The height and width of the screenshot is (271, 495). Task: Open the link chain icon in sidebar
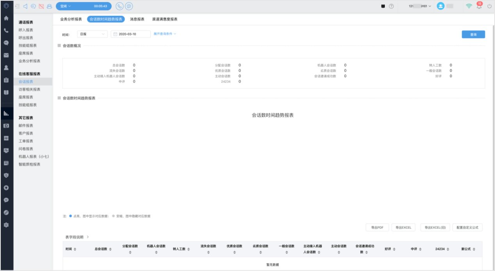pyautogui.click(x=6, y=212)
